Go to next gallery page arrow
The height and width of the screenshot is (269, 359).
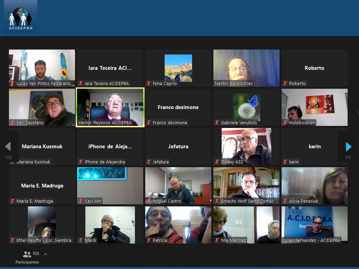coord(348,147)
